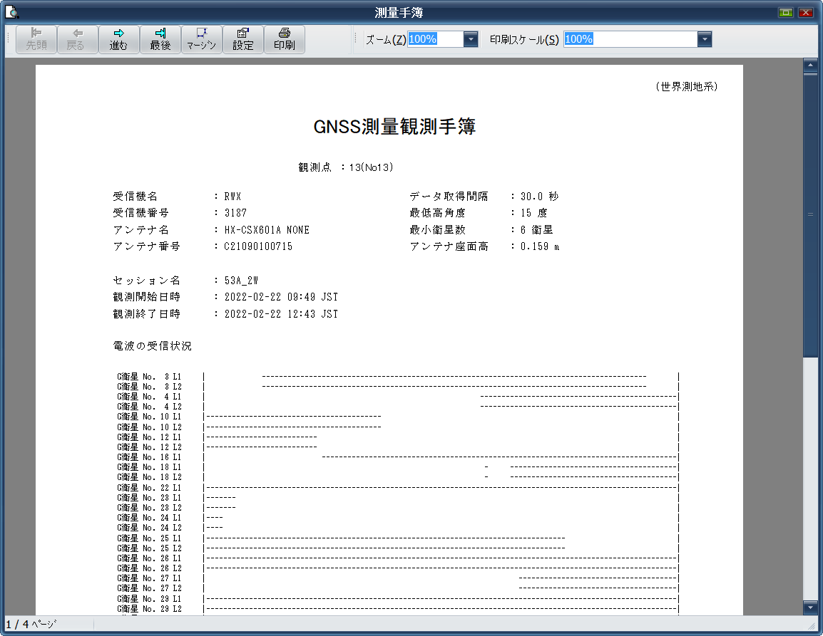This screenshot has height=636, width=823.
Task: Jump to last page with 最後
Action: tap(160, 39)
